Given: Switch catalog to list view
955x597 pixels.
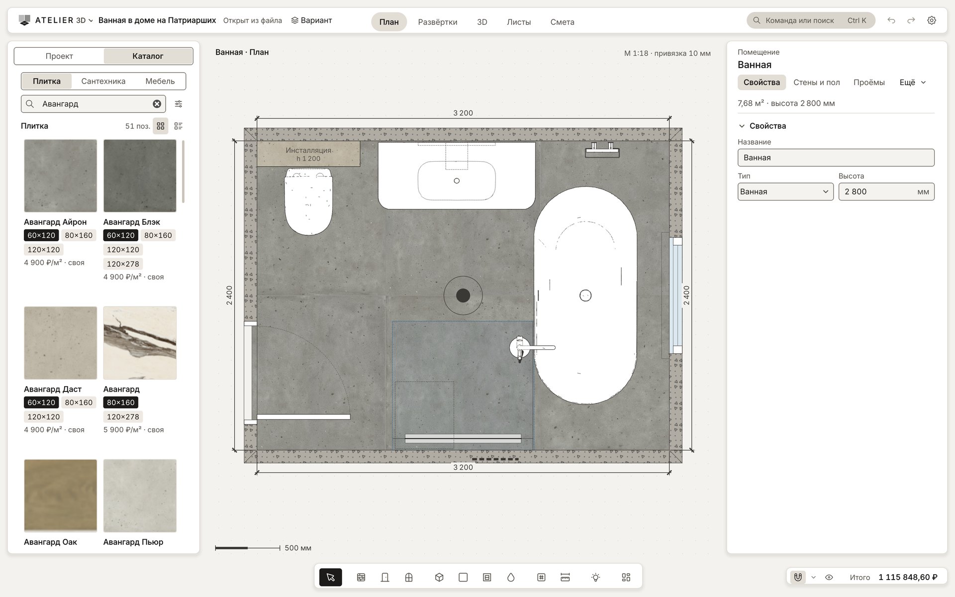Looking at the screenshot, I should [179, 126].
